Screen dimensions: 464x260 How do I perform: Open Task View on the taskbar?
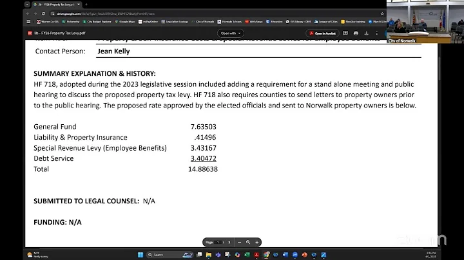(199, 255)
